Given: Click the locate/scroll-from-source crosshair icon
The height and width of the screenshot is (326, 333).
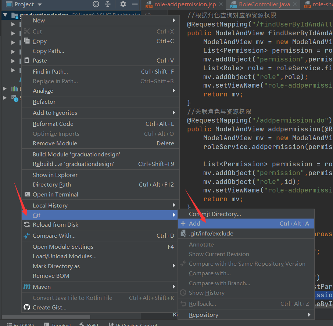Looking at the screenshot, I should click(96, 4).
